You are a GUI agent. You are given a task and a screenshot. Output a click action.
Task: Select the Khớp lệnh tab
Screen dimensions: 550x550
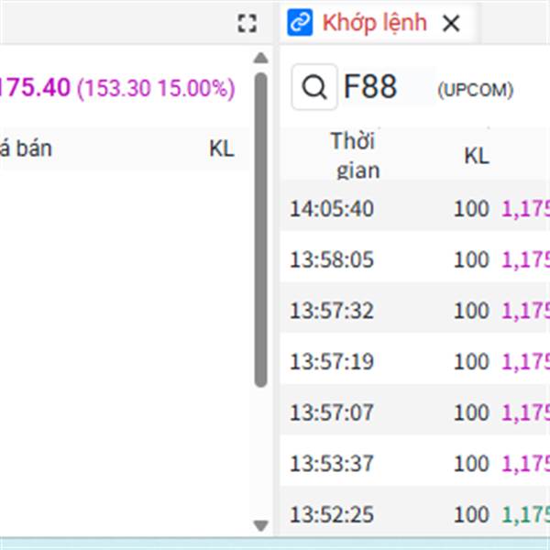pos(374,23)
